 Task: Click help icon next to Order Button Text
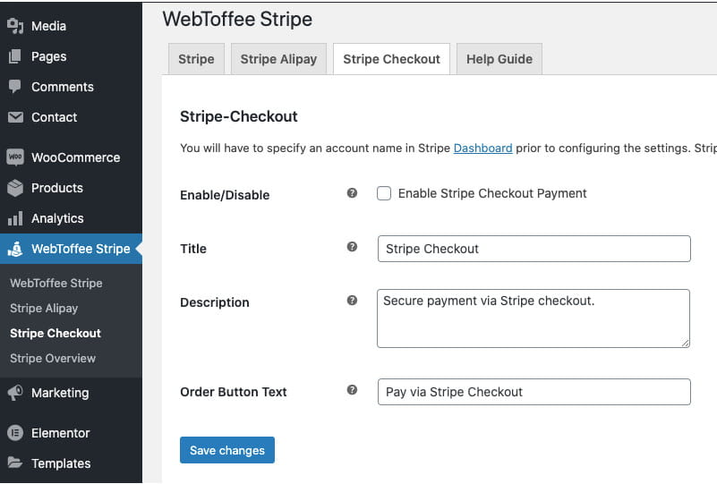[352, 390]
